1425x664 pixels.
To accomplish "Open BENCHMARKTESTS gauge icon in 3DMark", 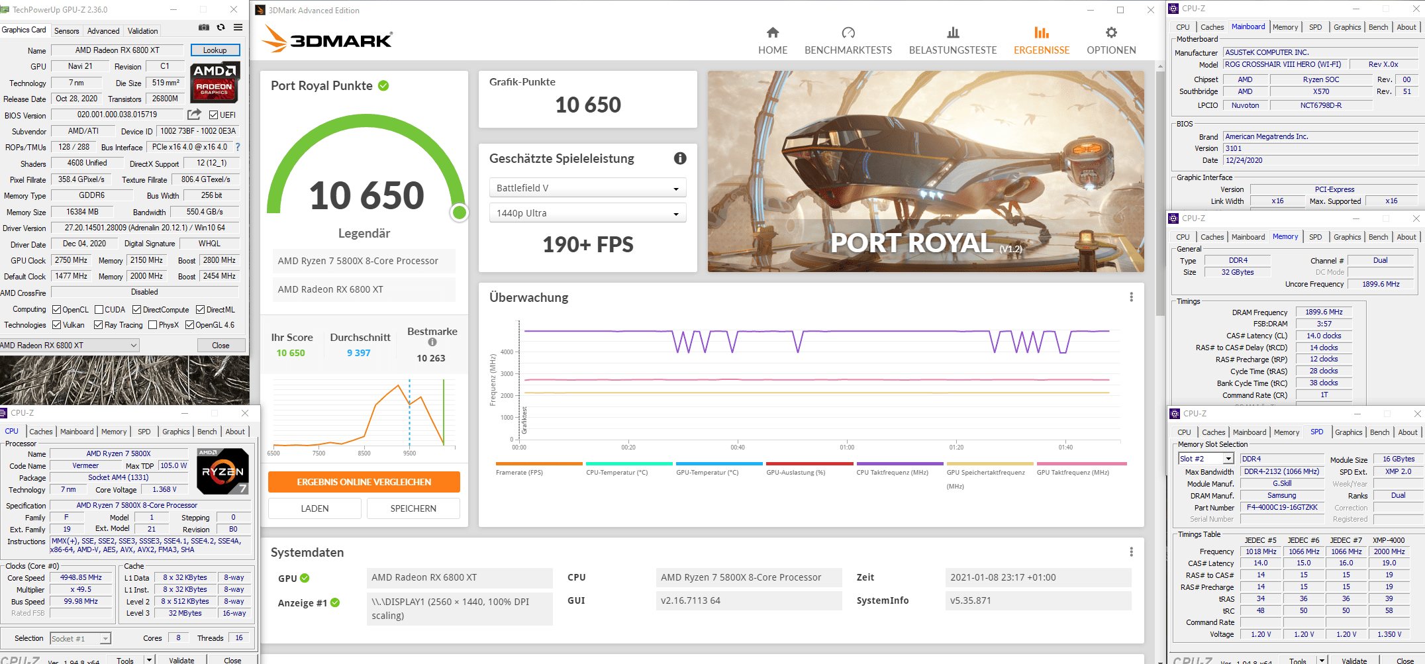I will point(848,32).
